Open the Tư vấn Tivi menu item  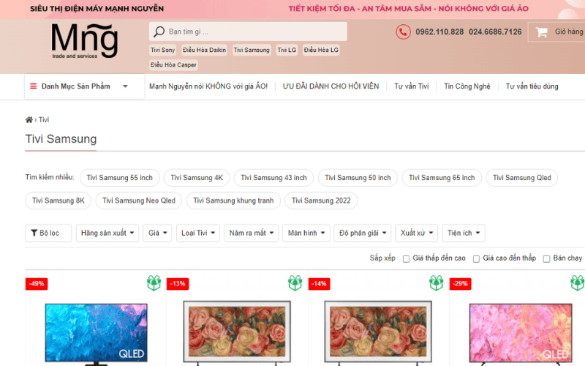click(x=412, y=86)
